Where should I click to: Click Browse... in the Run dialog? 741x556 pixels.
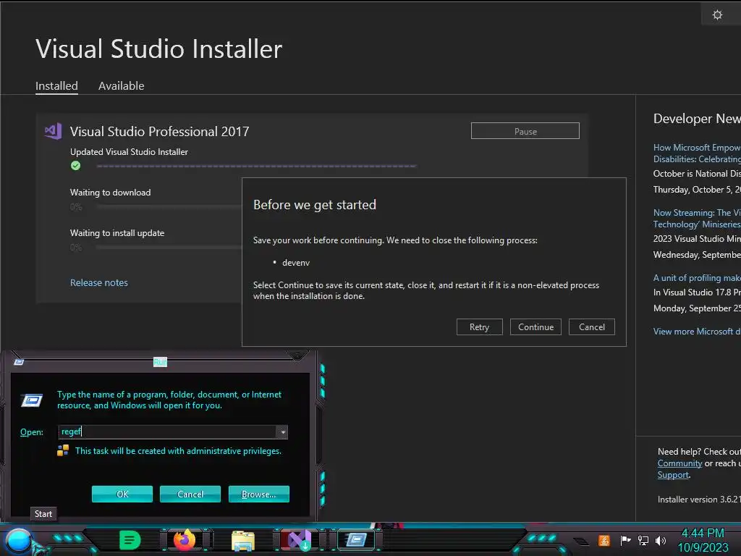258,494
